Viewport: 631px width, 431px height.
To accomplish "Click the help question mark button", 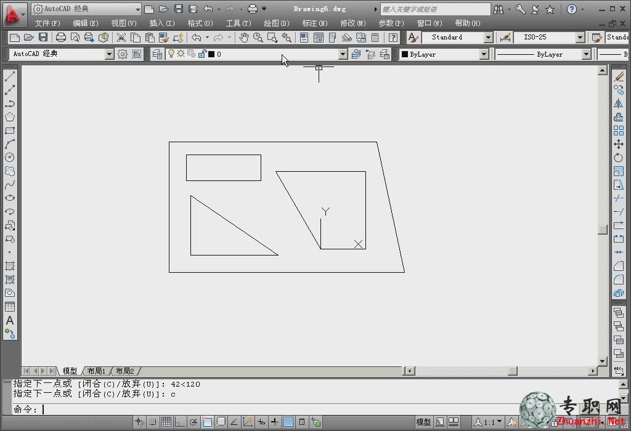I will coord(571,9).
